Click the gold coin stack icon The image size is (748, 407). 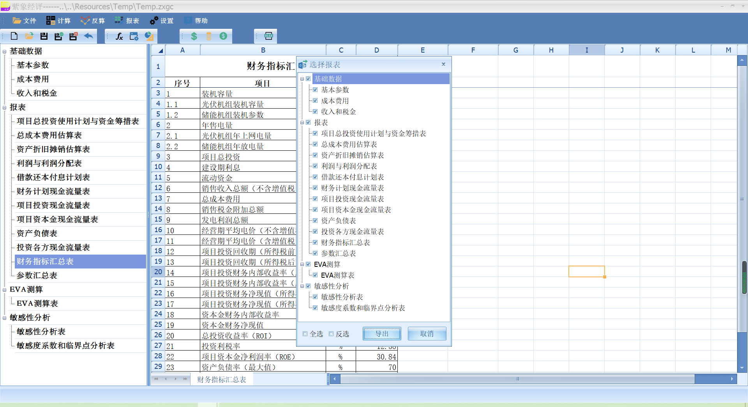pyautogui.click(x=209, y=36)
